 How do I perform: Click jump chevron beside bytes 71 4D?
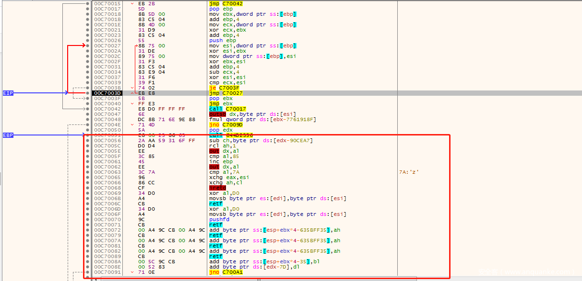(x=132, y=125)
